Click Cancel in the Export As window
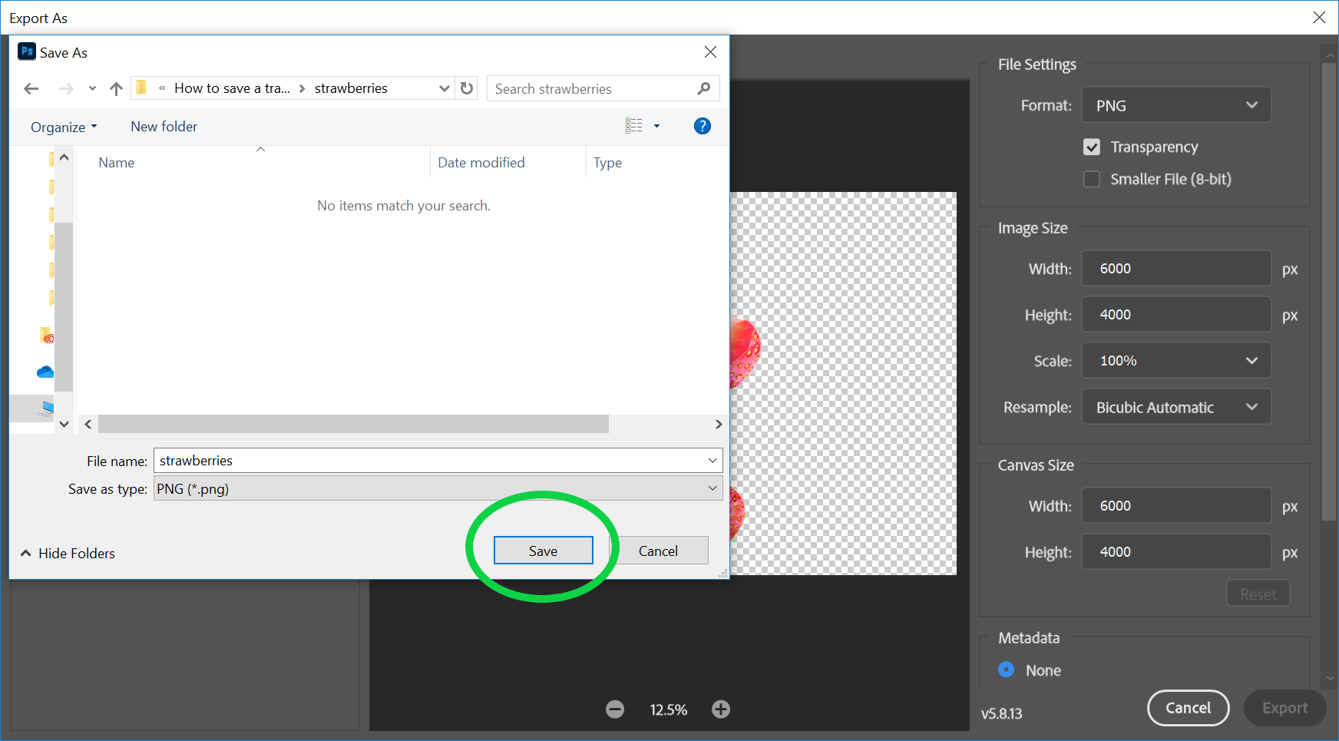This screenshot has height=741, width=1339. [1188, 708]
